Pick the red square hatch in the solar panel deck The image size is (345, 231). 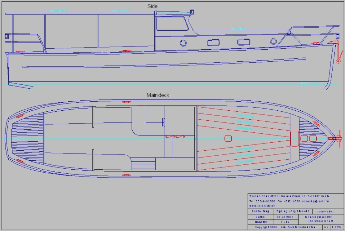[x=228, y=139]
